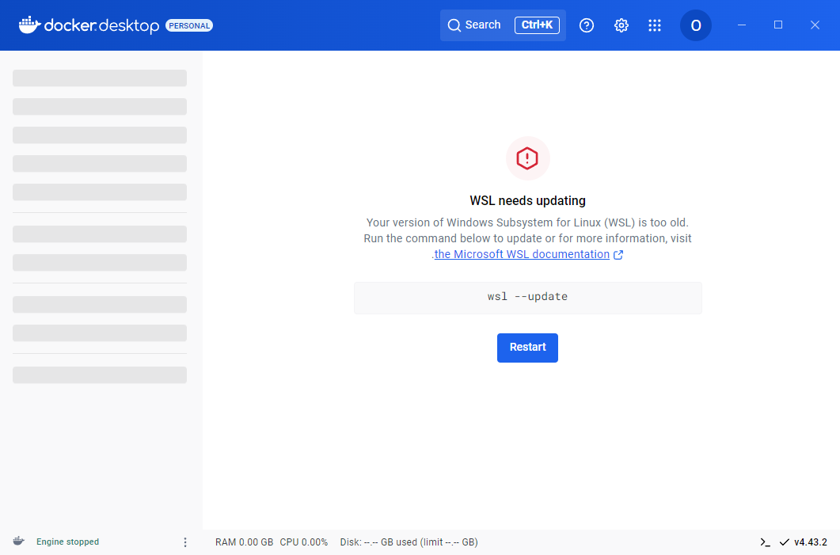Click the WSL needs updating heading
This screenshot has height=555, width=840.
[528, 201]
